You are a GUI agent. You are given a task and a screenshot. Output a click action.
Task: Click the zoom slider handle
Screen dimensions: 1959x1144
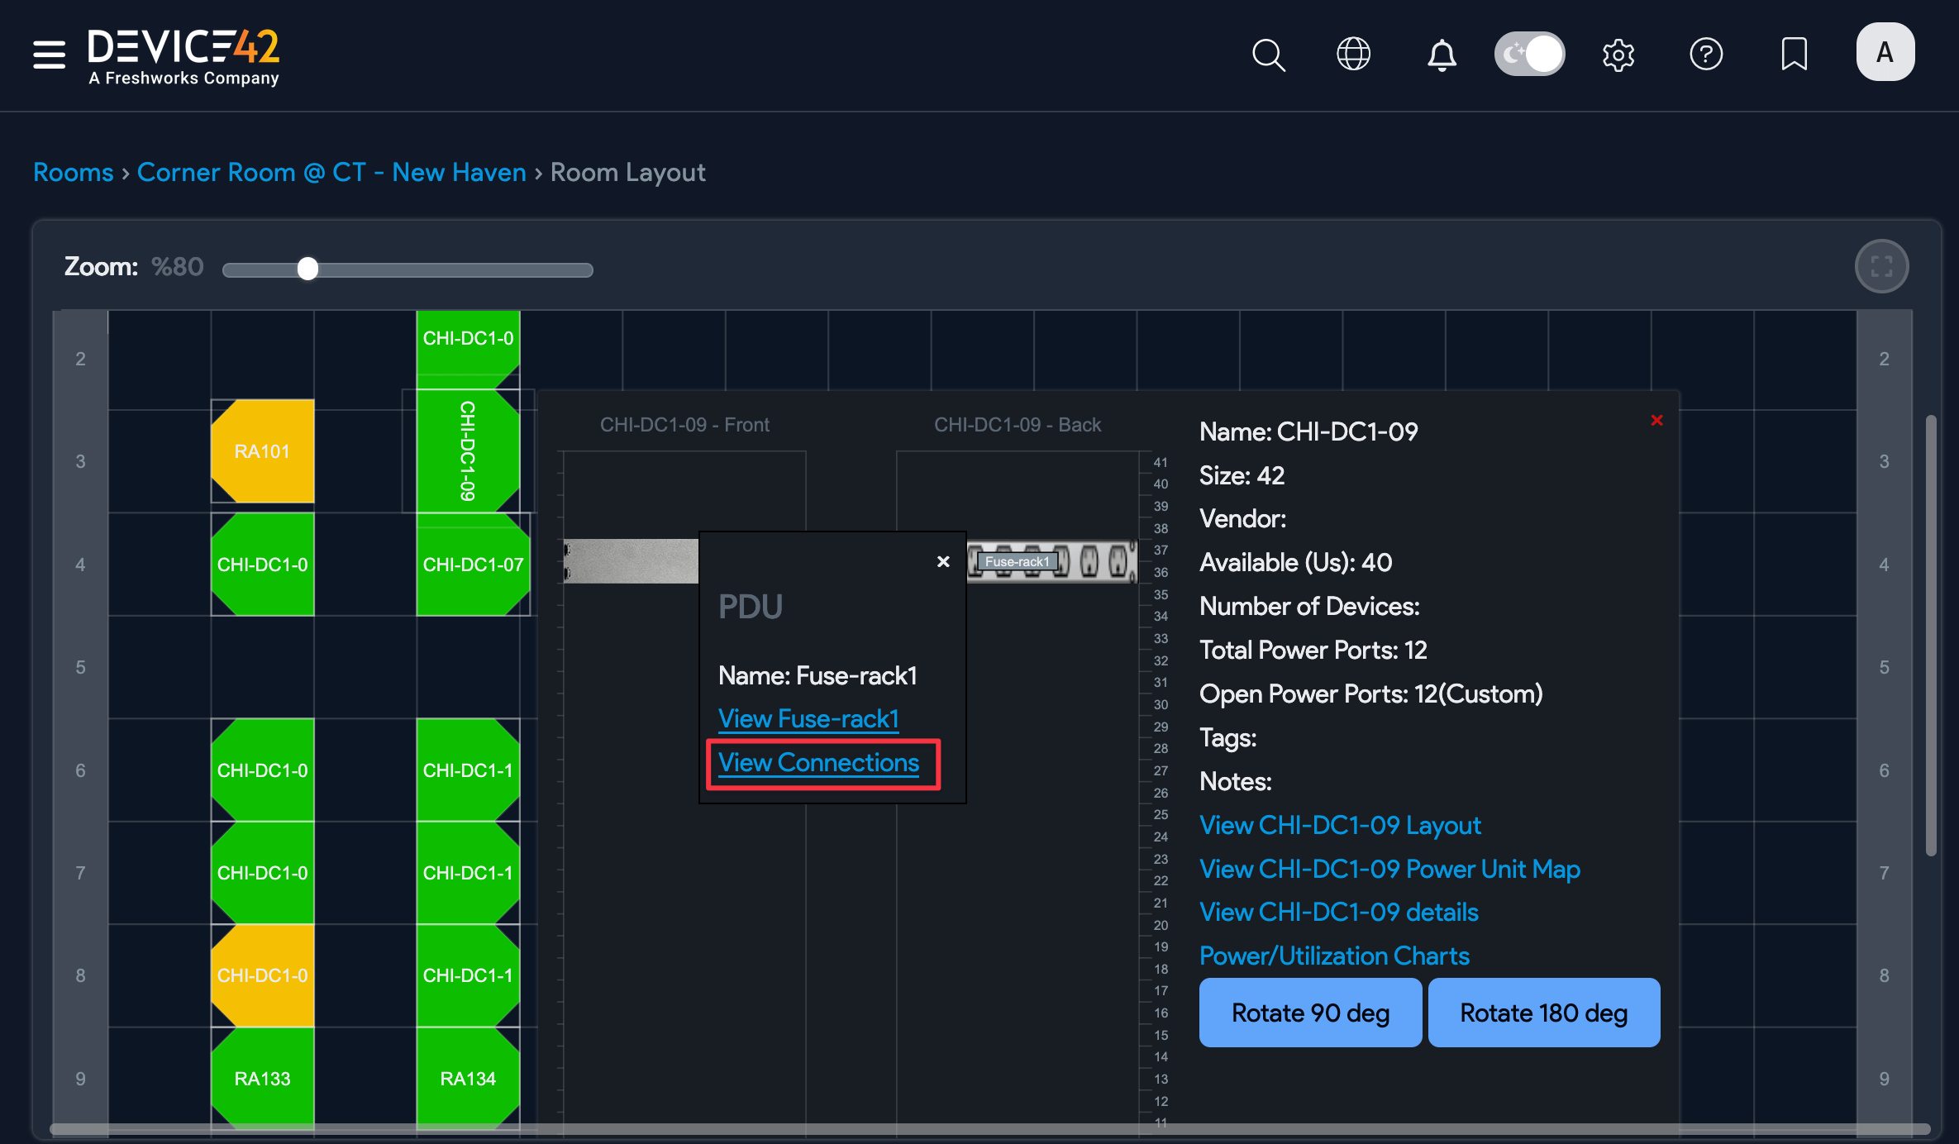(x=307, y=269)
